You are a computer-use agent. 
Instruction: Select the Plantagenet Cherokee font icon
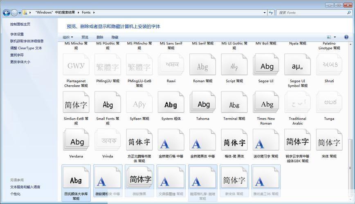click(76, 64)
